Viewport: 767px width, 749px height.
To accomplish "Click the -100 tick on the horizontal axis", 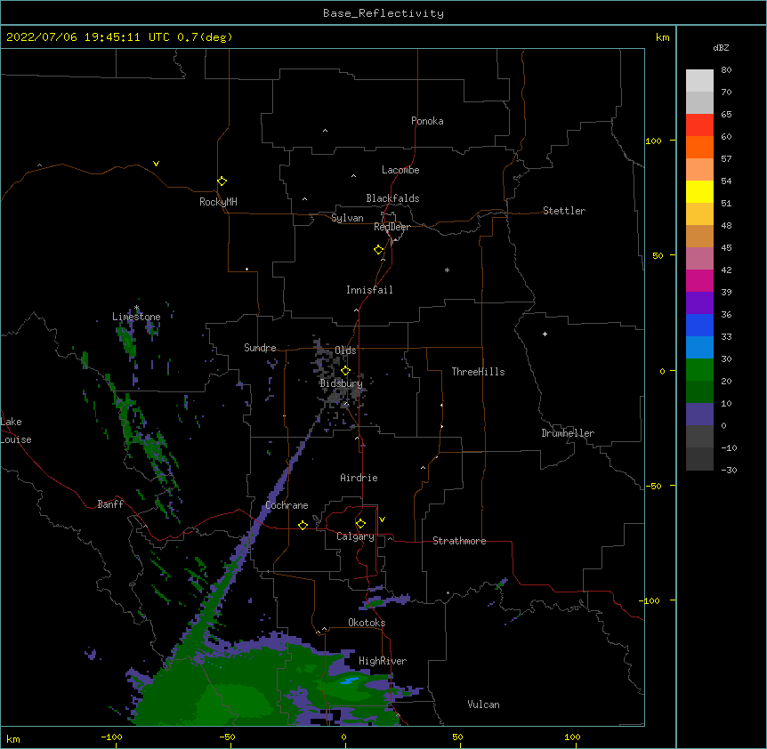I will point(112,737).
